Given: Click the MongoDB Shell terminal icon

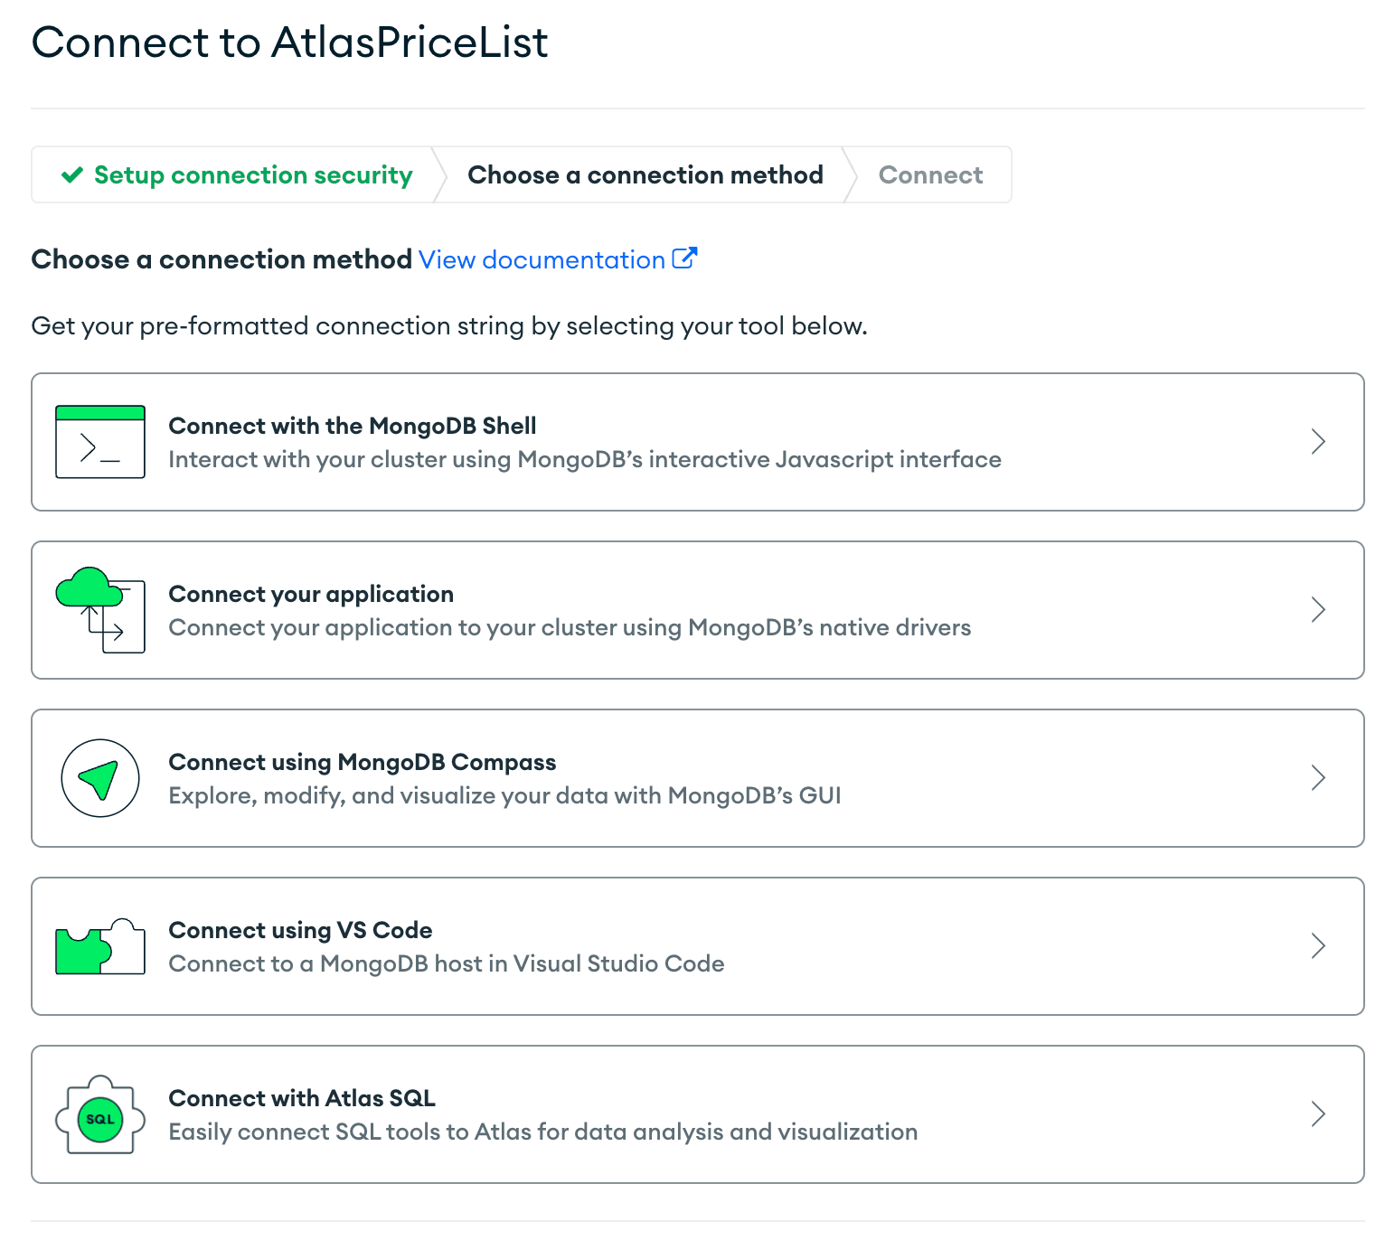Looking at the screenshot, I should [100, 442].
